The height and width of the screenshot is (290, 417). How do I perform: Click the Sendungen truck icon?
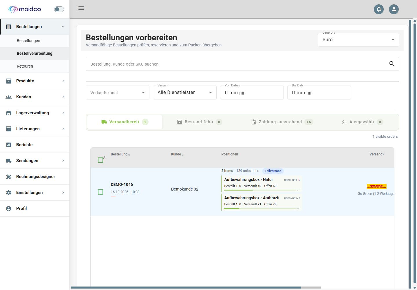[x=9, y=161]
